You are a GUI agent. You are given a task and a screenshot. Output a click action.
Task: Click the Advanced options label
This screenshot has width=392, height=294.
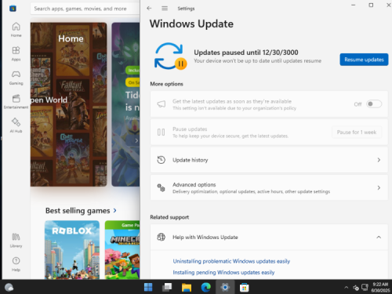pos(194,184)
